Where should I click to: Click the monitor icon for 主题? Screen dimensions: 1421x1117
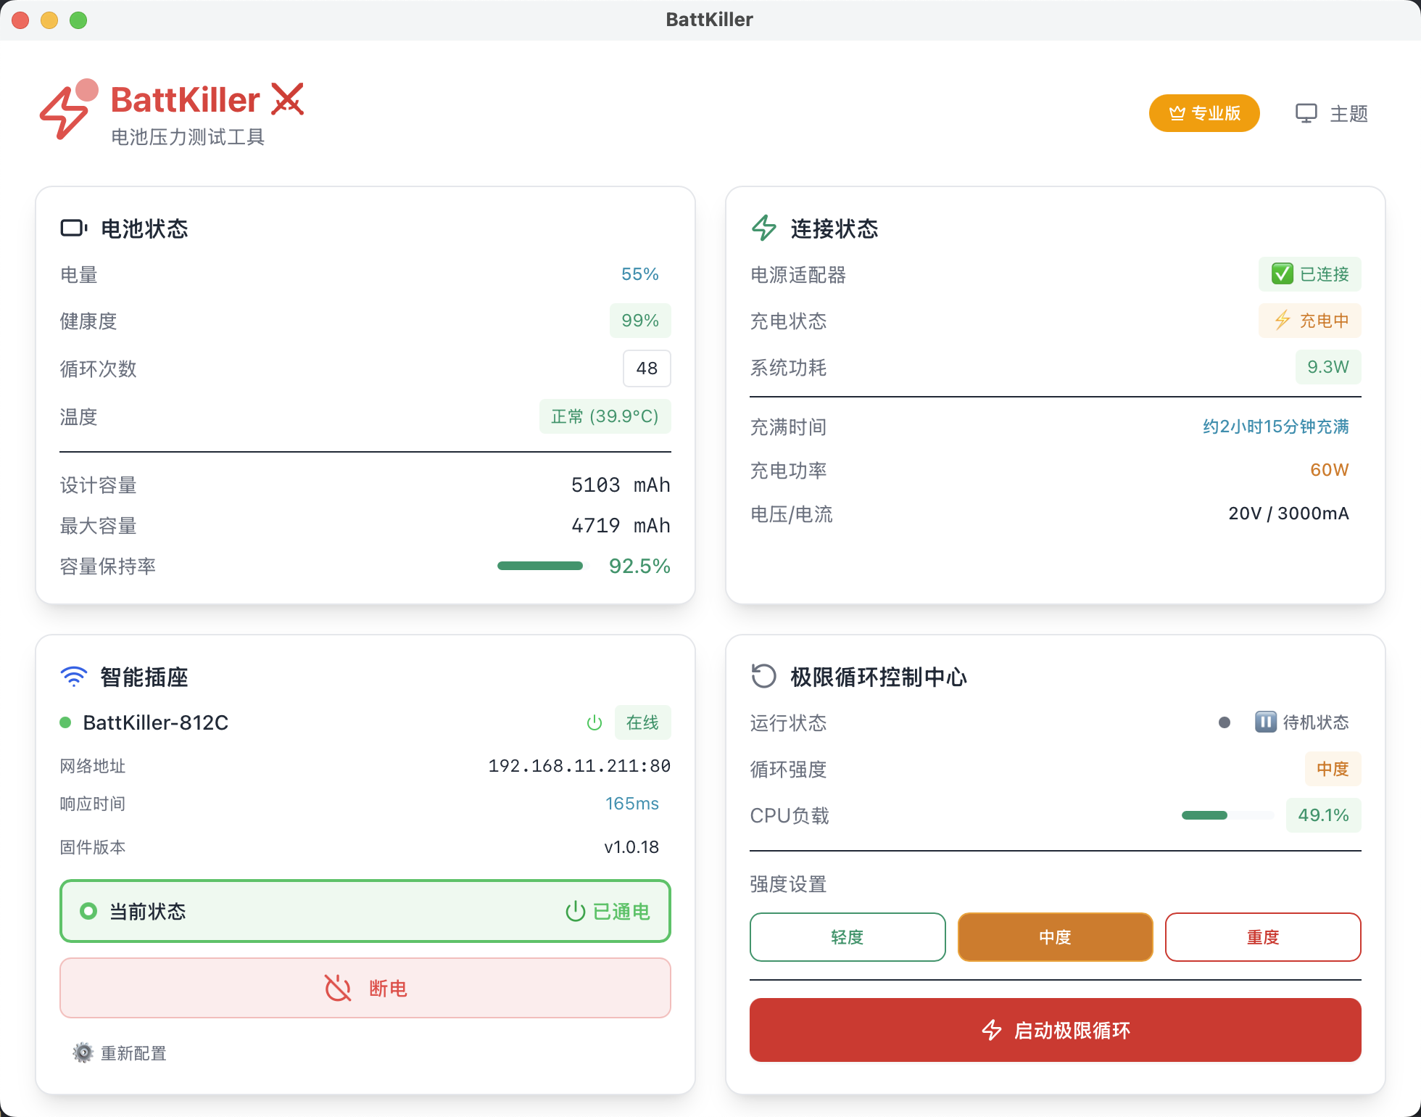click(x=1306, y=114)
